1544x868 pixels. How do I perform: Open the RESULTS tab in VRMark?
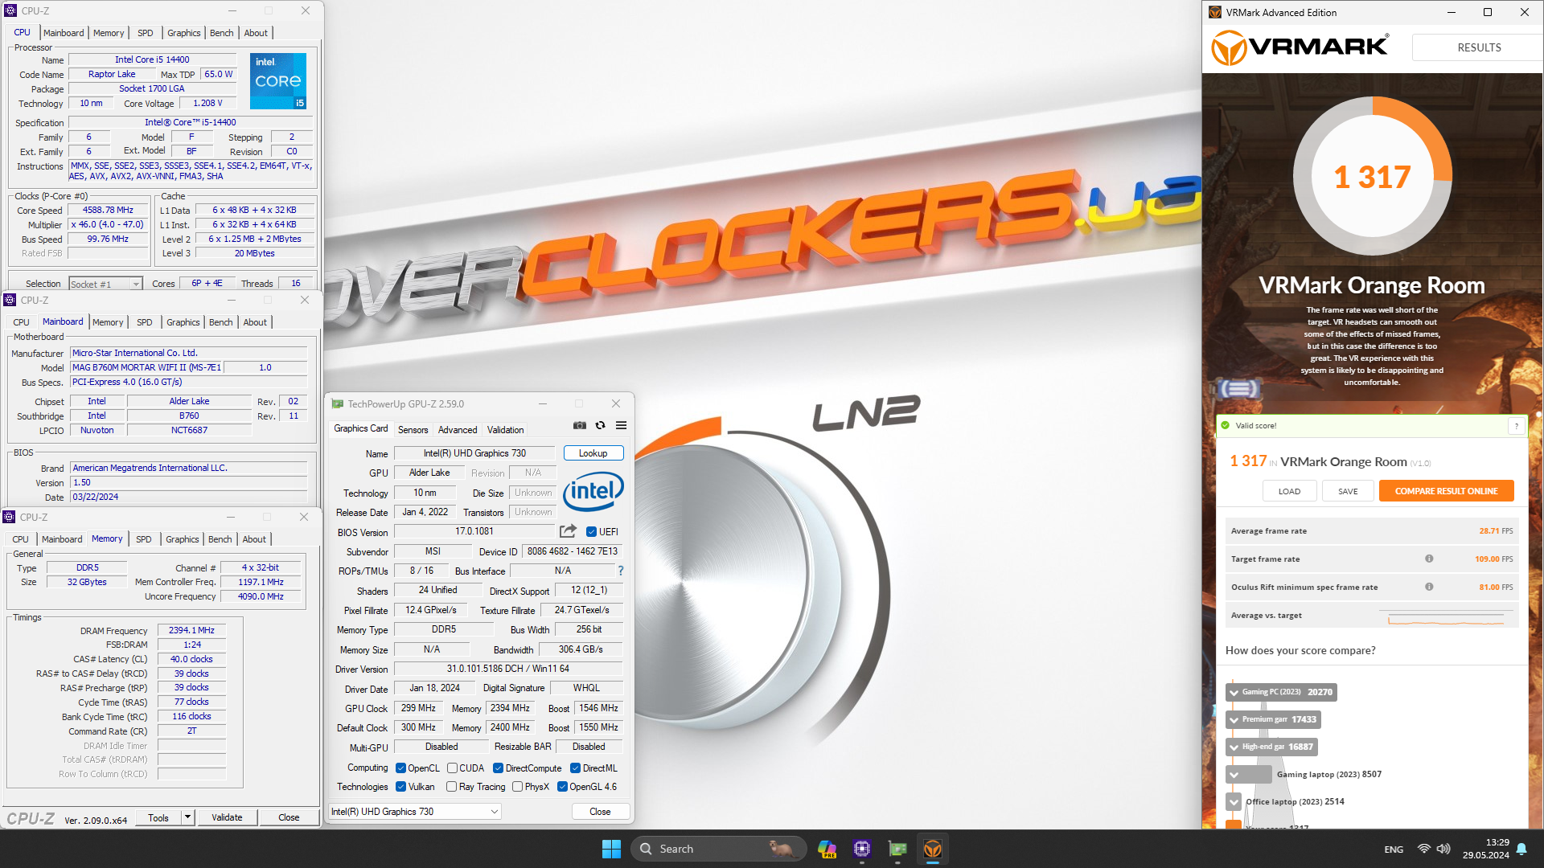(x=1479, y=47)
